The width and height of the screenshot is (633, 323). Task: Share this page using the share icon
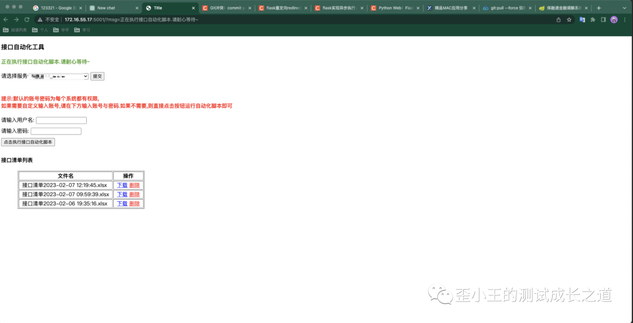tap(559, 19)
